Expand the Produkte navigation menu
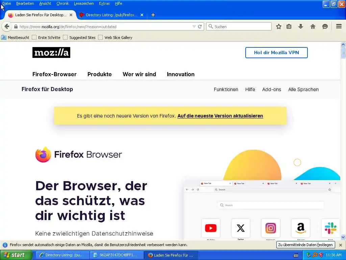Screen dimensions: 346x260 click(100, 74)
